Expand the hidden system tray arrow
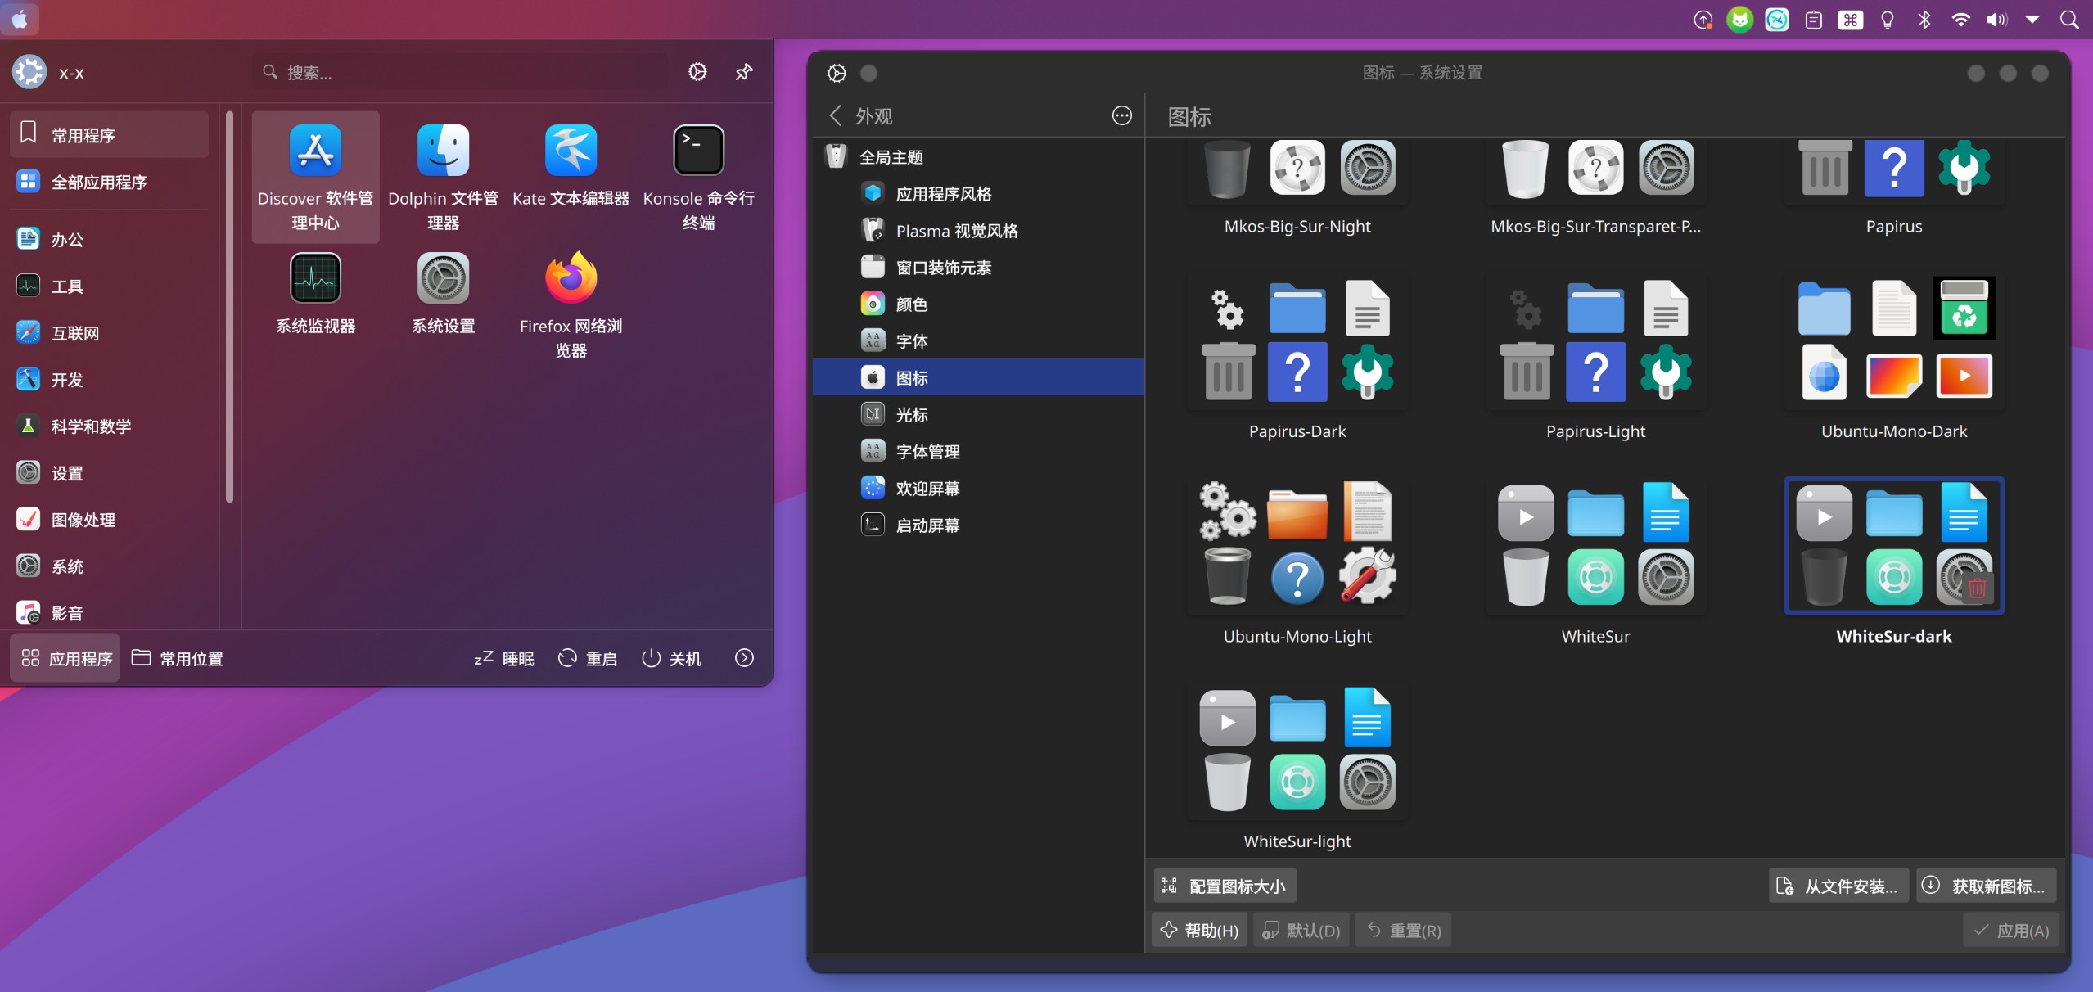 tap(2032, 20)
